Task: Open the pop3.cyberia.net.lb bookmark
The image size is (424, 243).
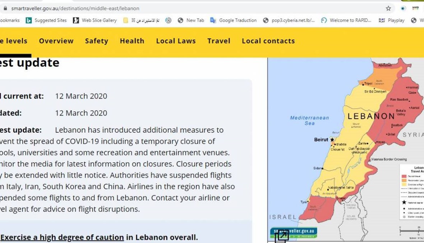Action: [x=289, y=20]
